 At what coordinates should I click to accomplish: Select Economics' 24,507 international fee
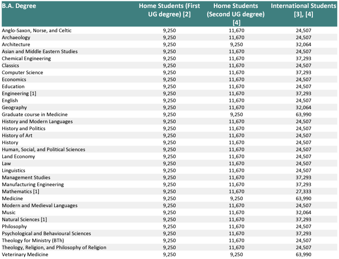(x=304, y=79)
